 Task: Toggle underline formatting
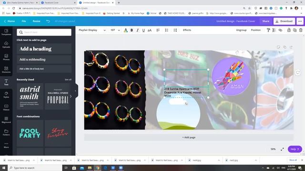coord(143,30)
